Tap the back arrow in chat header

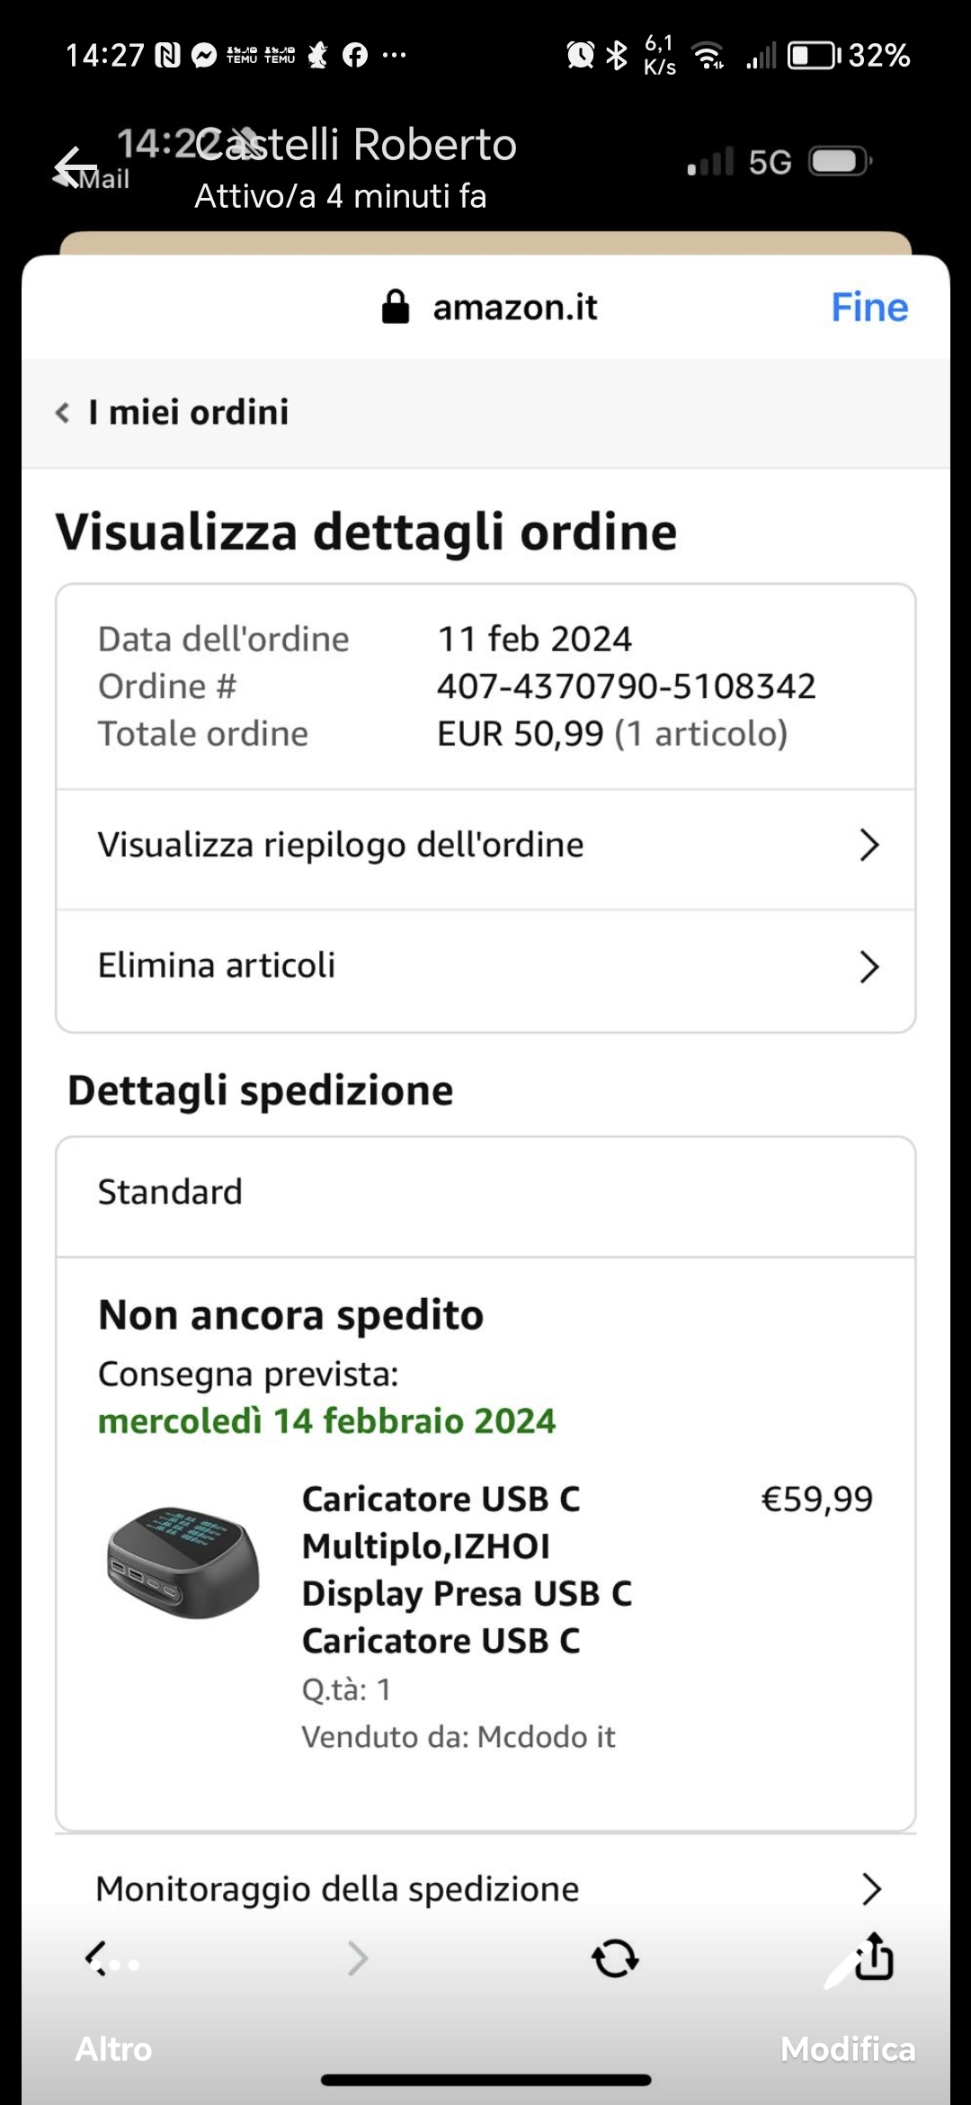pyautogui.click(x=74, y=167)
